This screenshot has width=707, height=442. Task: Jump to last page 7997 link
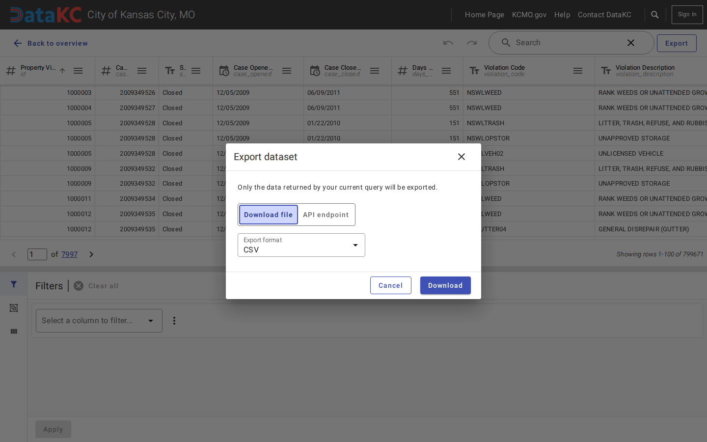(x=69, y=254)
